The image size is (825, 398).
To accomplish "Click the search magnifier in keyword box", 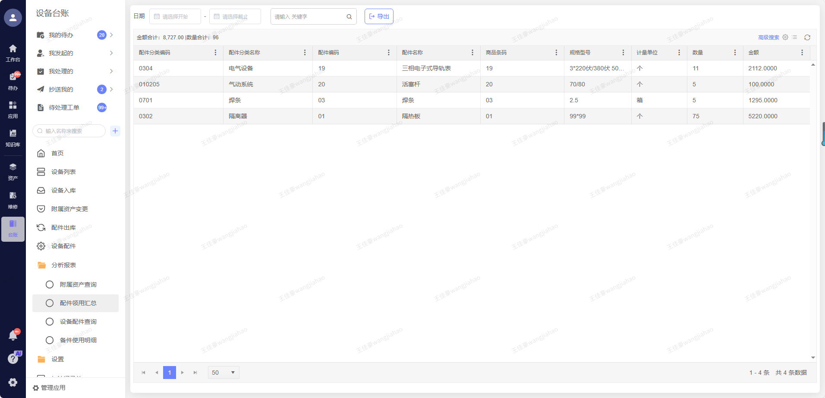I will coord(349,17).
